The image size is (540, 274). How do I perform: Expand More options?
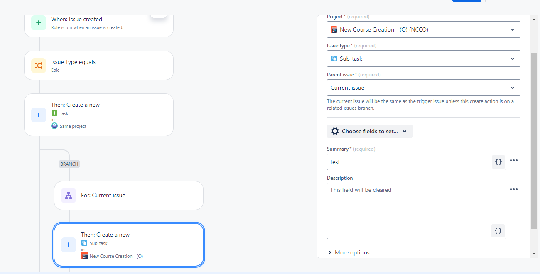tap(349, 252)
